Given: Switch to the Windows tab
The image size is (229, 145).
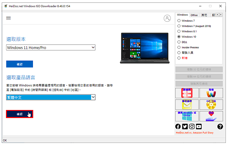Looking at the screenshot, I should 182,15.
